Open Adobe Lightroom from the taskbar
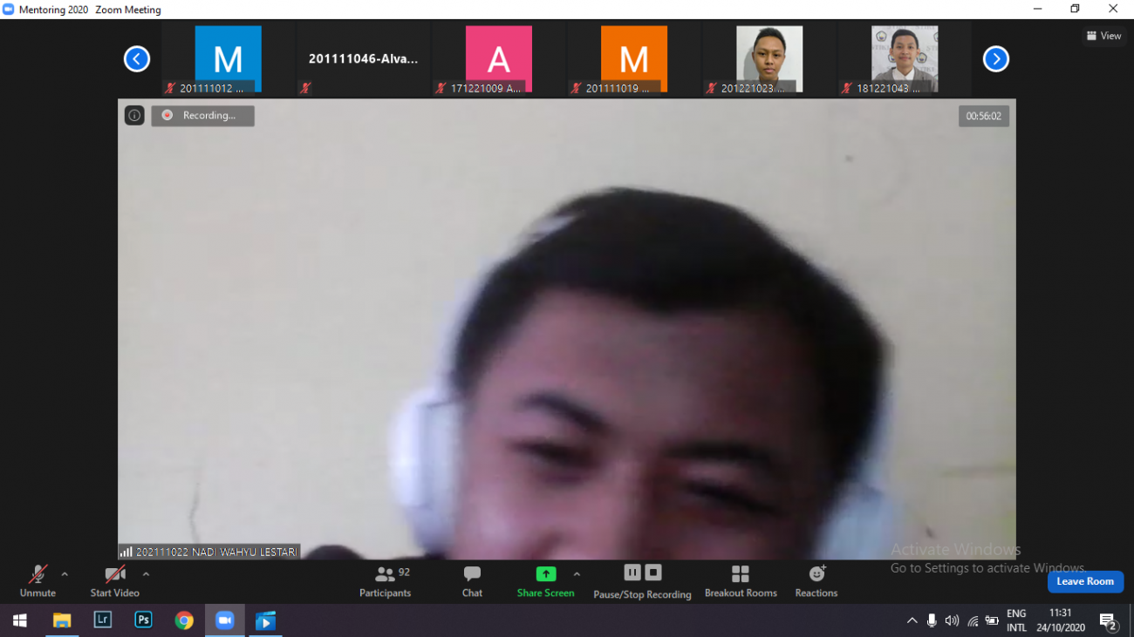Screen dimensions: 1134x637 [103, 620]
